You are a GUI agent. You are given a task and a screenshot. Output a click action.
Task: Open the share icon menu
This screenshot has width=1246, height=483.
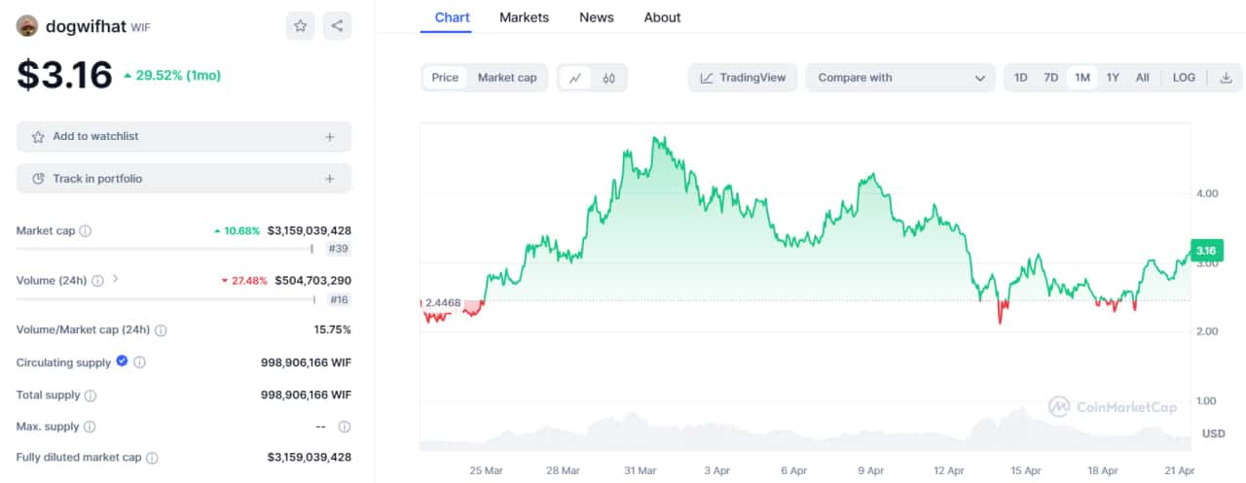click(337, 25)
